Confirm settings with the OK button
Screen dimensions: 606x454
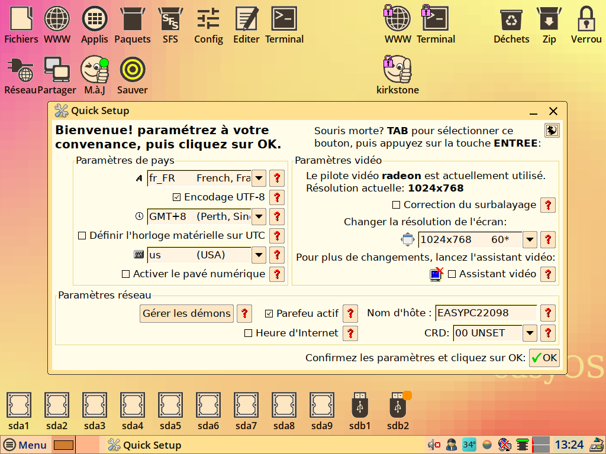coord(544,358)
